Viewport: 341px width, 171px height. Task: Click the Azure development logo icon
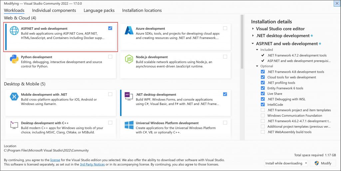pyautogui.click(x=129, y=30)
